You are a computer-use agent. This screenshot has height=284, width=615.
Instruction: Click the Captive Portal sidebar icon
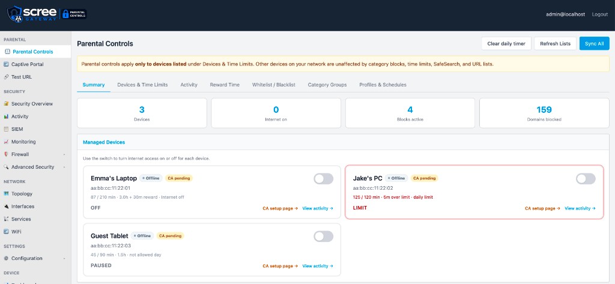[6, 64]
